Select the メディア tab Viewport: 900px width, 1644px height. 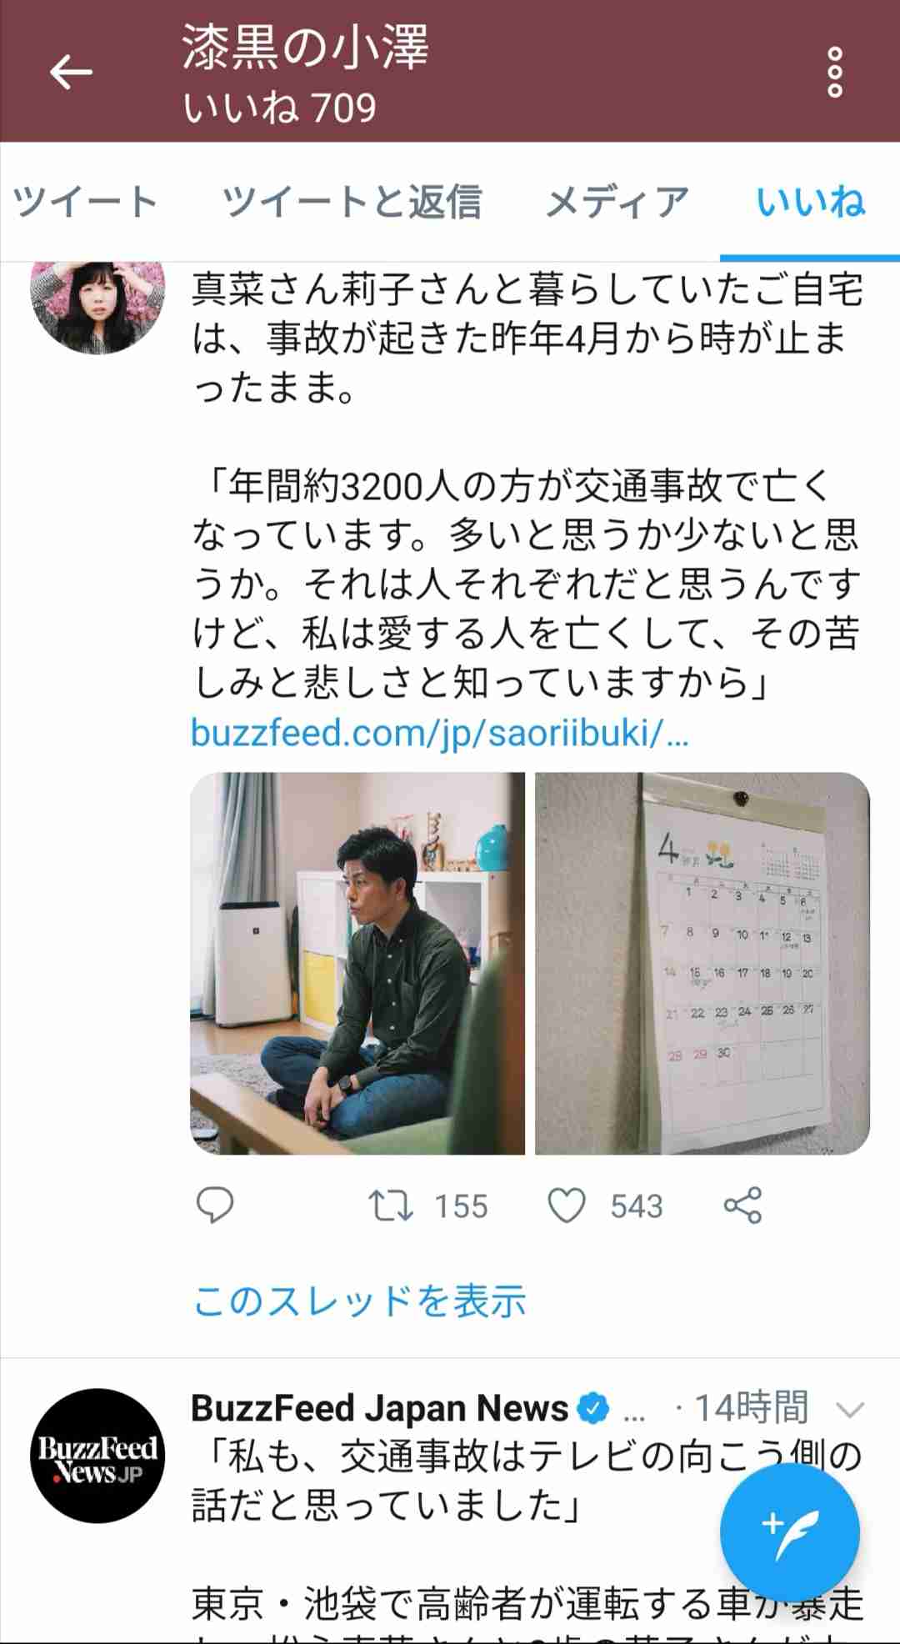point(617,202)
